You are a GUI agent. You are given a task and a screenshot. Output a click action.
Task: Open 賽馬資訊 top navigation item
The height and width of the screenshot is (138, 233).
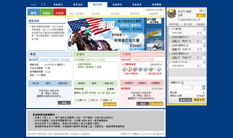78,5
